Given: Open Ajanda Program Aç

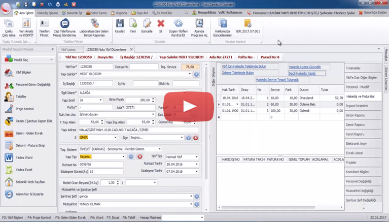Looking at the screenshot, I should (x=199, y=26).
